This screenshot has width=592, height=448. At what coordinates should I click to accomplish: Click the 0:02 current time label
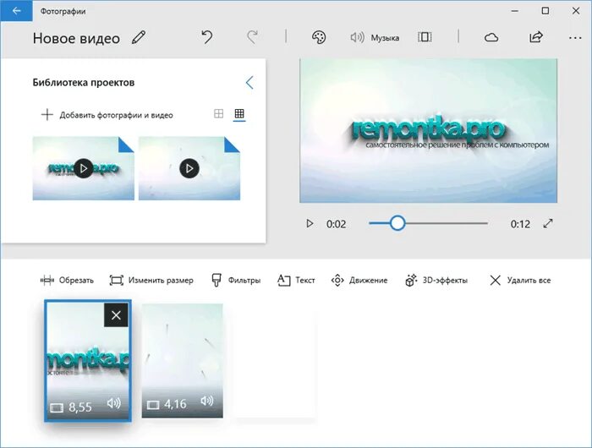(336, 224)
